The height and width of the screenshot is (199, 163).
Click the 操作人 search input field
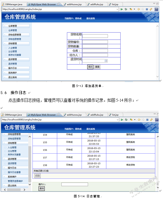pyautogui.click(x=75, y=184)
